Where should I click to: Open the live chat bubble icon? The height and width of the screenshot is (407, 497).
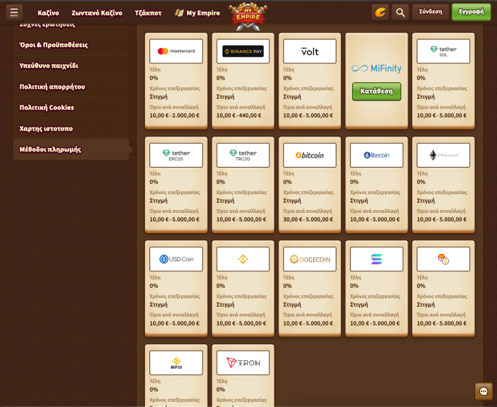click(x=483, y=391)
